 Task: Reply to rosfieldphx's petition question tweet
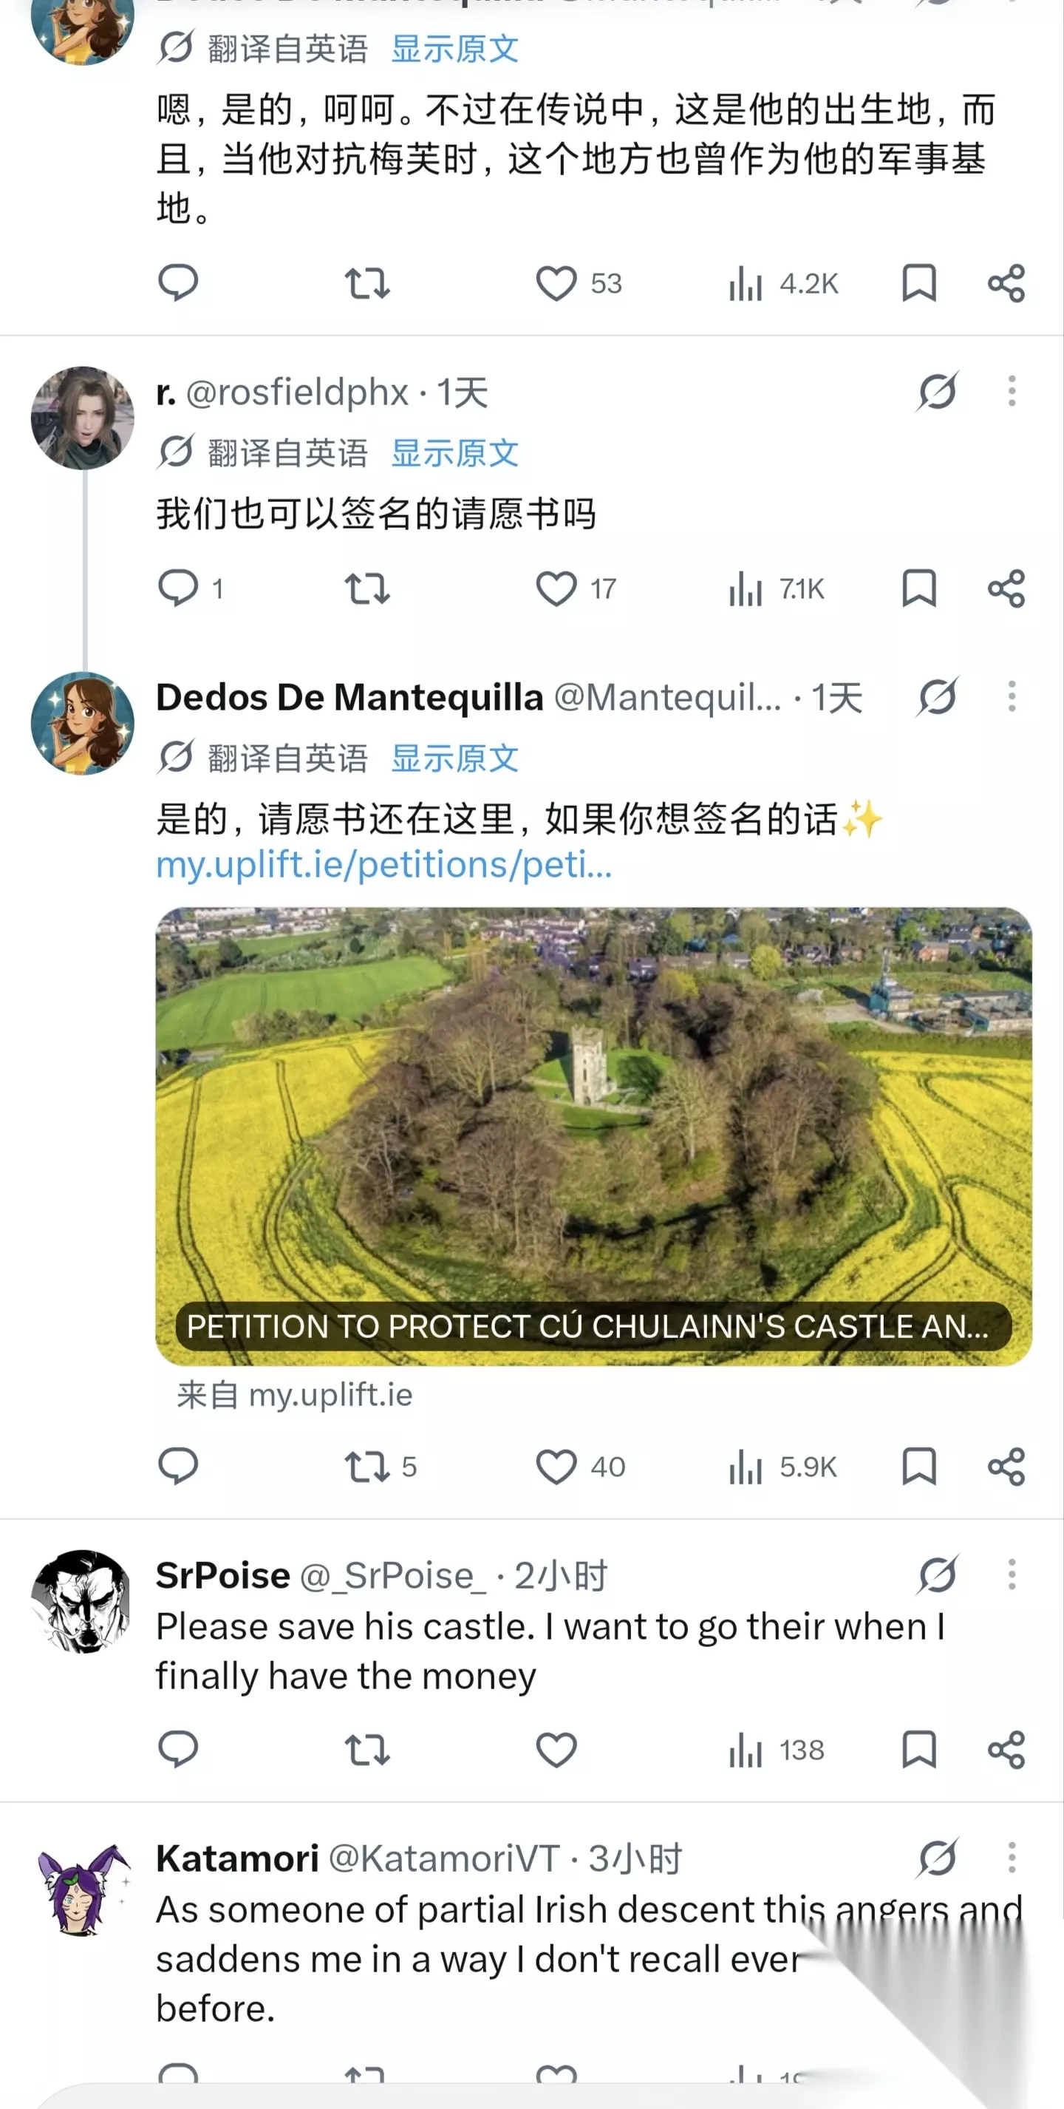coord(177,588)
